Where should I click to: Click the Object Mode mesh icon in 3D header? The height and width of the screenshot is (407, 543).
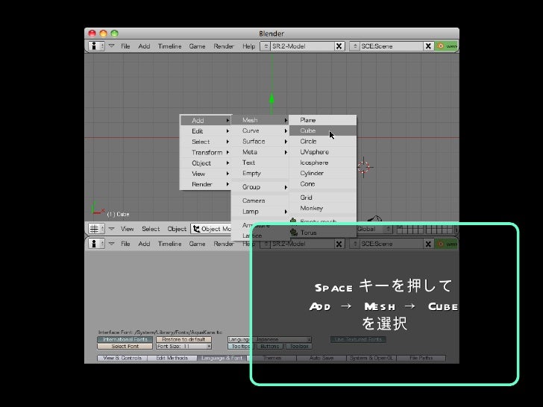pyautogui.click(x=196, y=229)
